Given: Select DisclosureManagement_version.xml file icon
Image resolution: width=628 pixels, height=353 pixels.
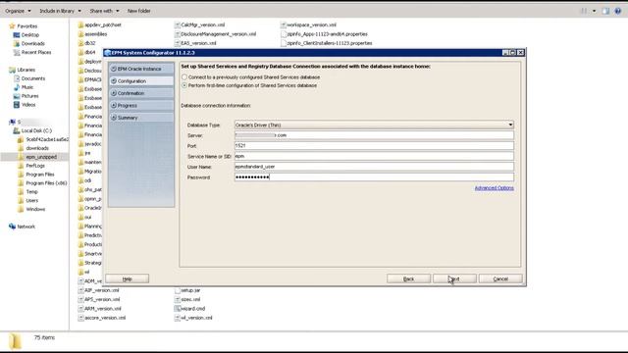Looking at the screenshot, I should (x=177, y=34).
